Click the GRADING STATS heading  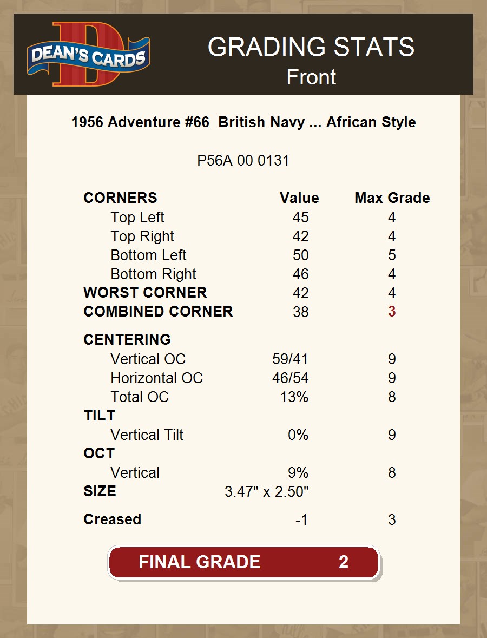click(x=311, y=47)
